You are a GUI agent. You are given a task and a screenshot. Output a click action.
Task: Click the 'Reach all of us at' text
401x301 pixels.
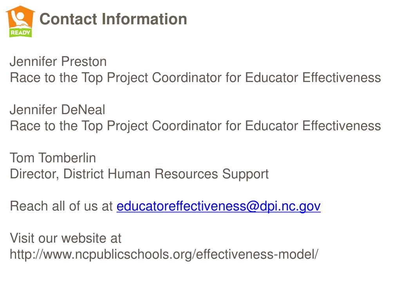[61, 206]
